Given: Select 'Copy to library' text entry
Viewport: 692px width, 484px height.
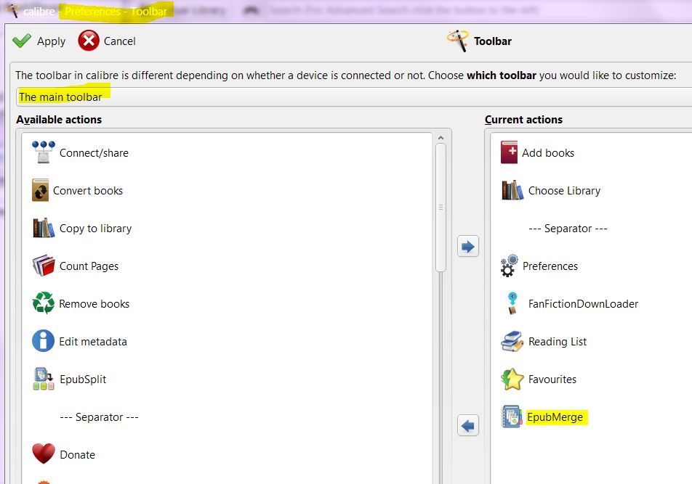Looking at the screenshot, I should pos(95,229).
